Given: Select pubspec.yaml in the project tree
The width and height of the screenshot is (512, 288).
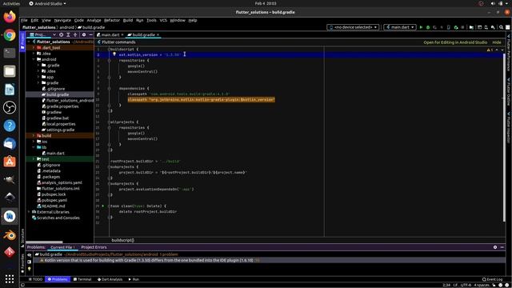Looking at the screenshot, I should point(54,200).
